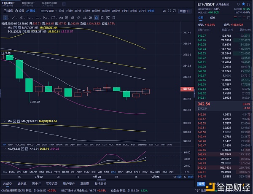Switch to the BTC/USDT tab
This screenshot has width=253, height=194.
coord(29,3)
